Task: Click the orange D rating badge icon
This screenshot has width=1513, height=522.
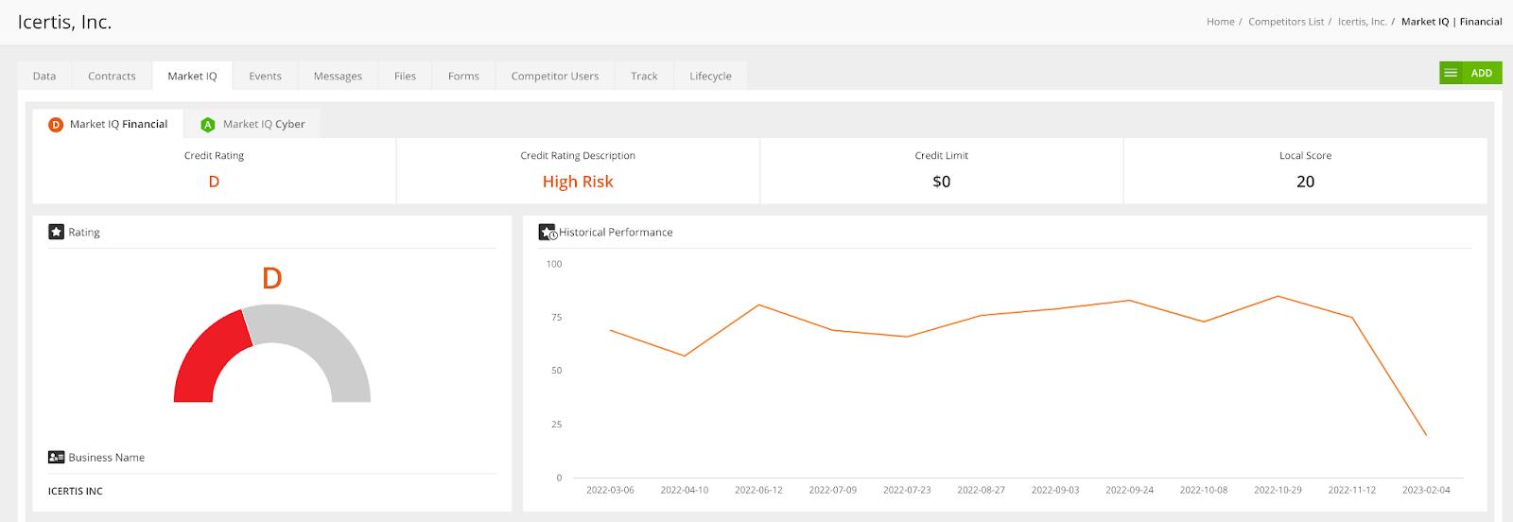Action: pos(56,125)
